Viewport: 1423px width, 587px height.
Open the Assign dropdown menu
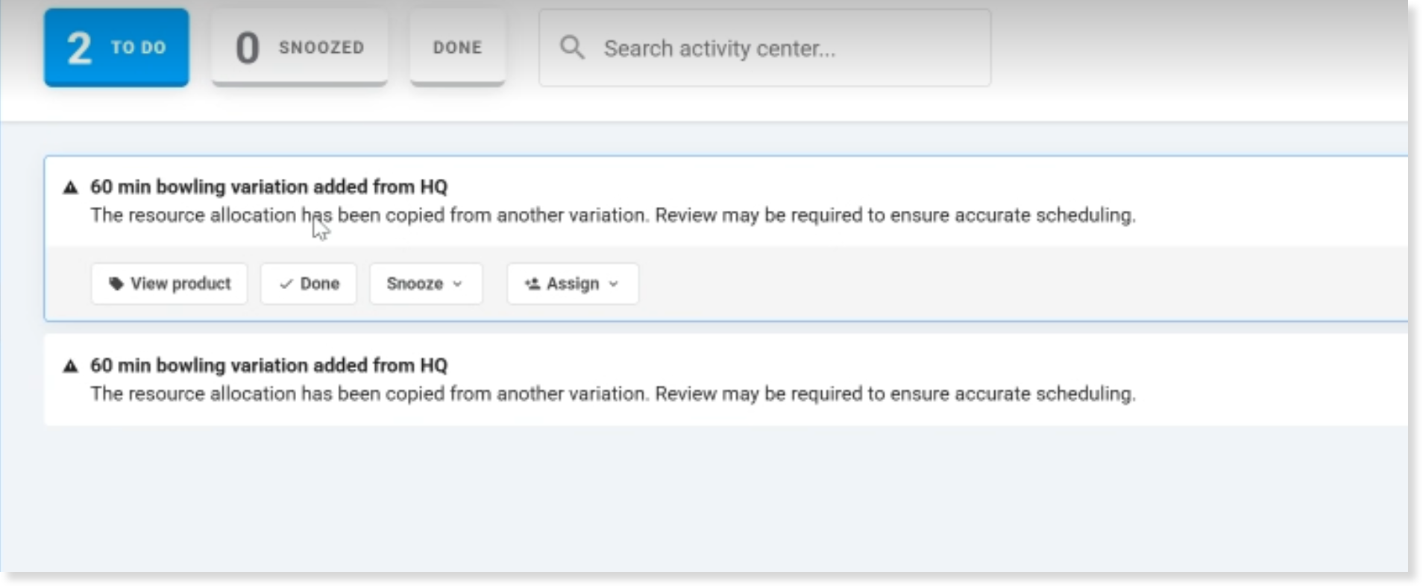click(x=572, y=284)
